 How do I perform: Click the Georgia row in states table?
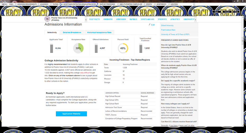(x=130, y=82)
